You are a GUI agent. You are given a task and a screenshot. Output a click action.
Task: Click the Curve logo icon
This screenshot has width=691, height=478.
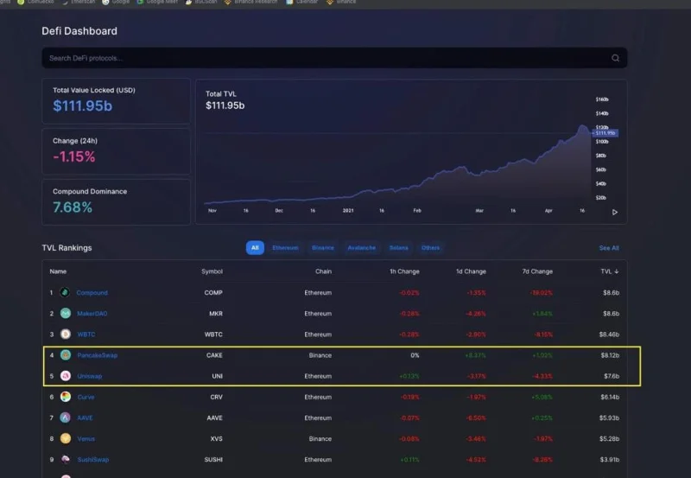[66, 397]
